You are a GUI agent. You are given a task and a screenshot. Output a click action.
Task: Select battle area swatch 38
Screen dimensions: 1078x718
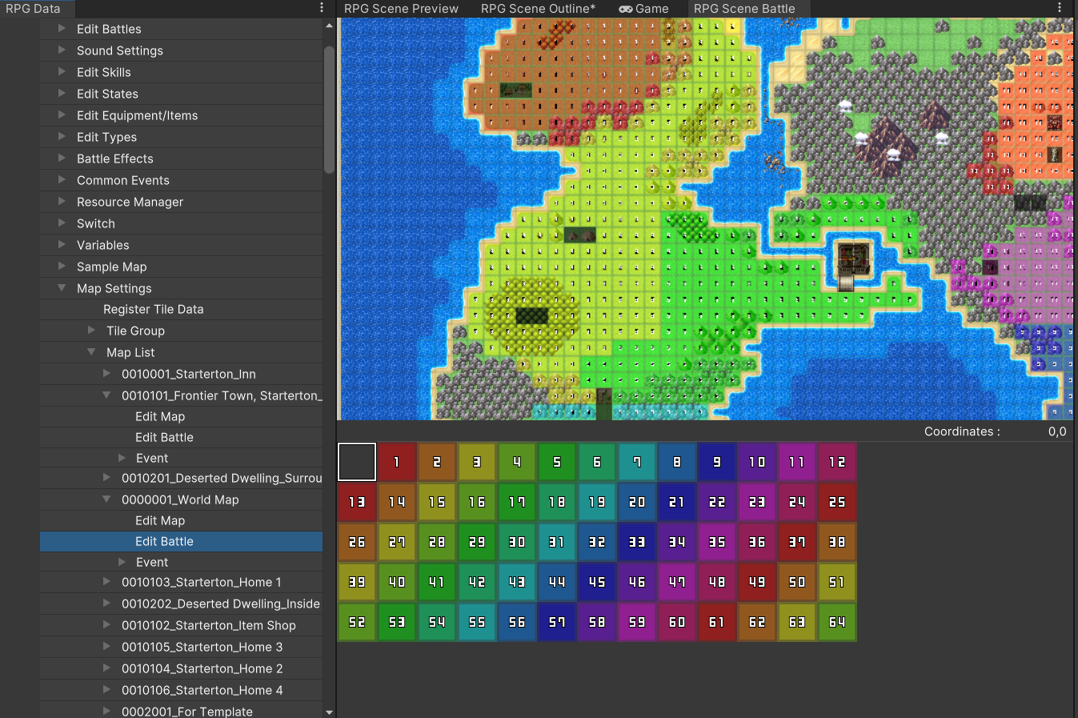pyautogui.click(x=837, y=542)
